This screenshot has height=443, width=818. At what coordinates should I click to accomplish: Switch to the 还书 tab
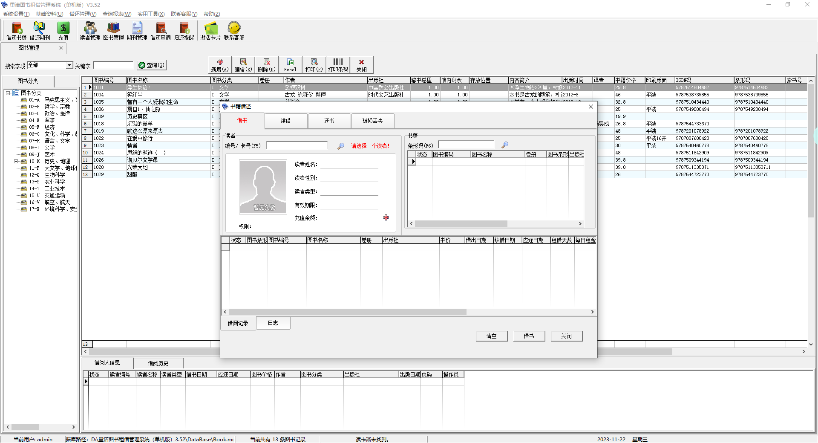point(329,121)
